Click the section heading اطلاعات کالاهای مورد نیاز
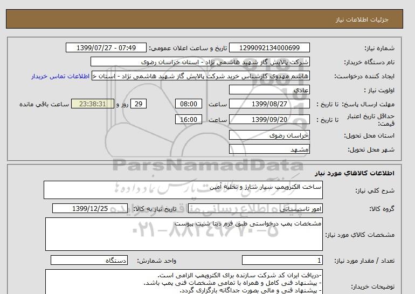This screenshot has width=415, height=294. pyautogui.click(x=355, y=173)
